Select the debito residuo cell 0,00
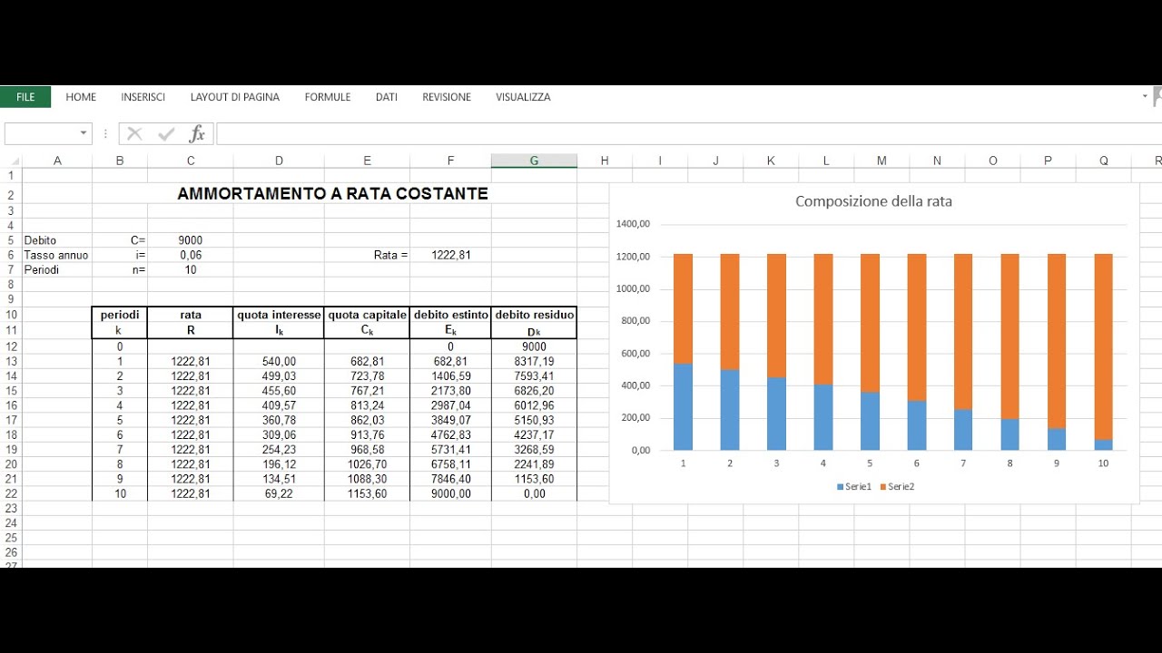Screen dimensions: 1162x653 [535, 493]
